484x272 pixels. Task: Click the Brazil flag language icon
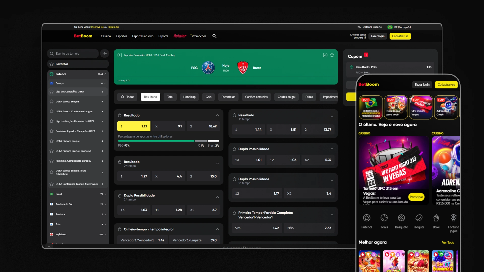(x=390, y=27)
